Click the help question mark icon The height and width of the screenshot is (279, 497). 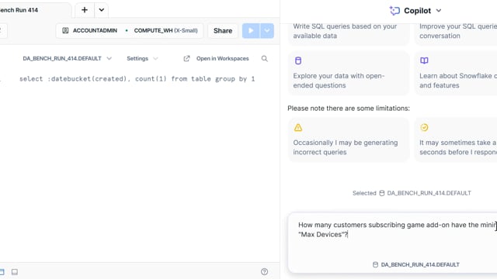264,272
